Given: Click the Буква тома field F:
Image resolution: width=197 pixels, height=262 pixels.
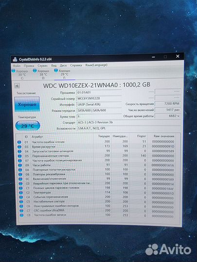Looking at the screenshot, I should (99, 116).
